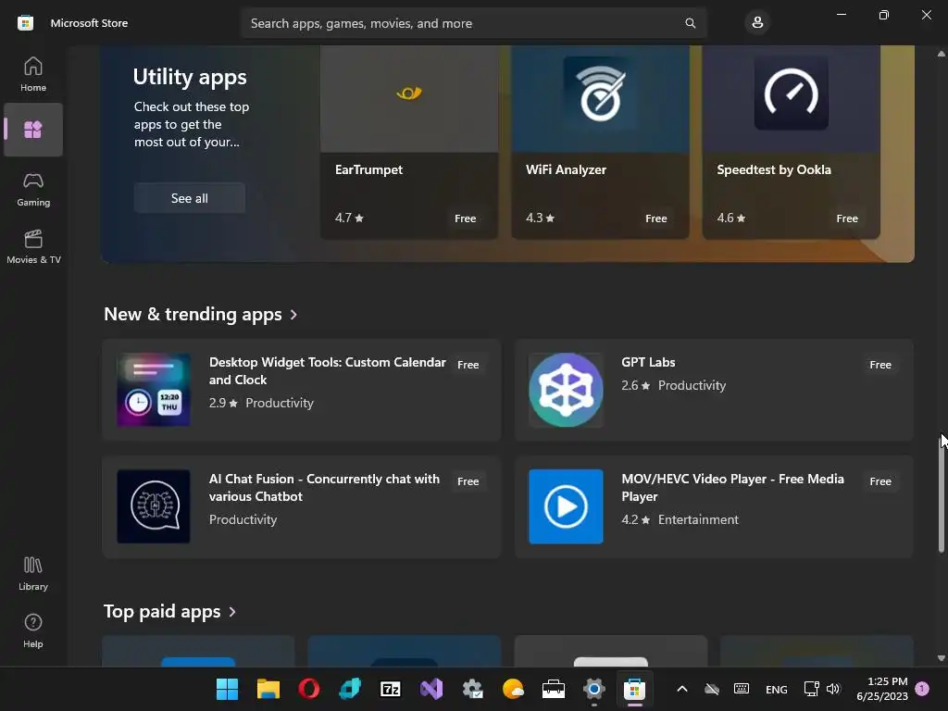Open the user account profile icon
The height and width of the screenshot is (711, 948).
757,23
